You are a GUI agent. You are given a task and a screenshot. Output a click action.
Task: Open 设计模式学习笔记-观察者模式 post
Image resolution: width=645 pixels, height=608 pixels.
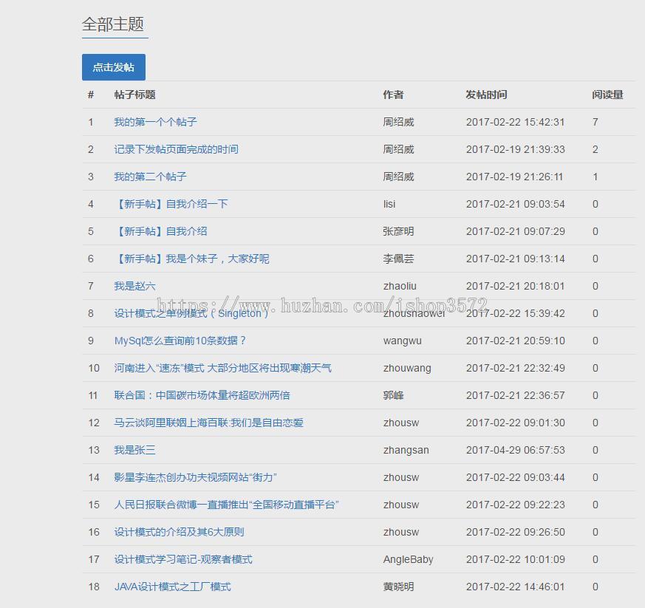pos(183,560)
